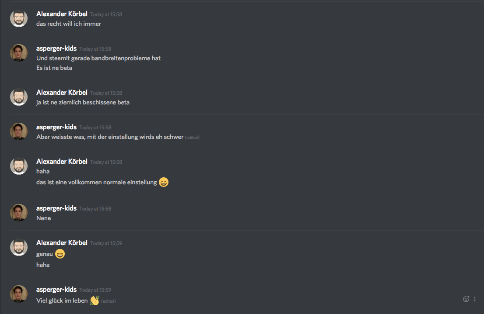
Task: Click Alexander Körbel's avatar beside 'genau' message
Action: [19, 247]
